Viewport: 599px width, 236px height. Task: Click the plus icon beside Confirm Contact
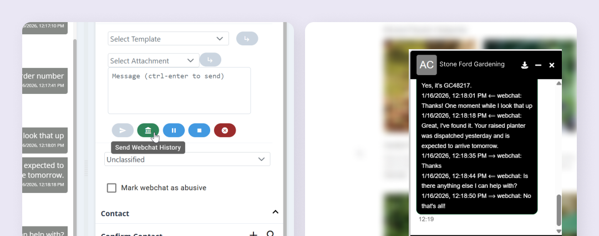point(253,234)
